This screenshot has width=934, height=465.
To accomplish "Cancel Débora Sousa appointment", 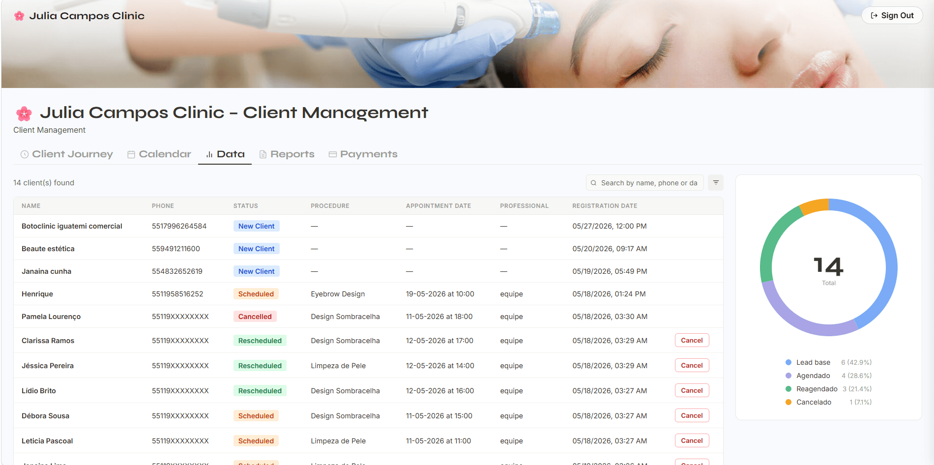I will [x=692, y=415].
